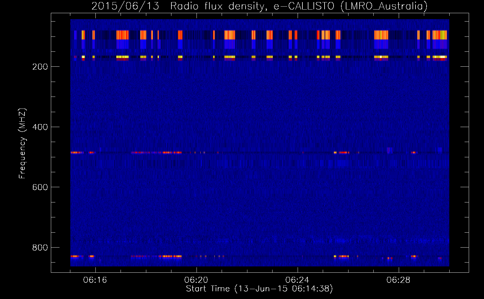Click the 'Frequency (MHZ)' axis label
The width and height of the screenshot is (484, 299).
pos(22,144)
